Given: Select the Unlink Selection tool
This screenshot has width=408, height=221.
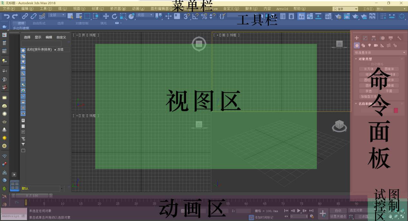Looking at the screenshot, I should coord(33,16).
